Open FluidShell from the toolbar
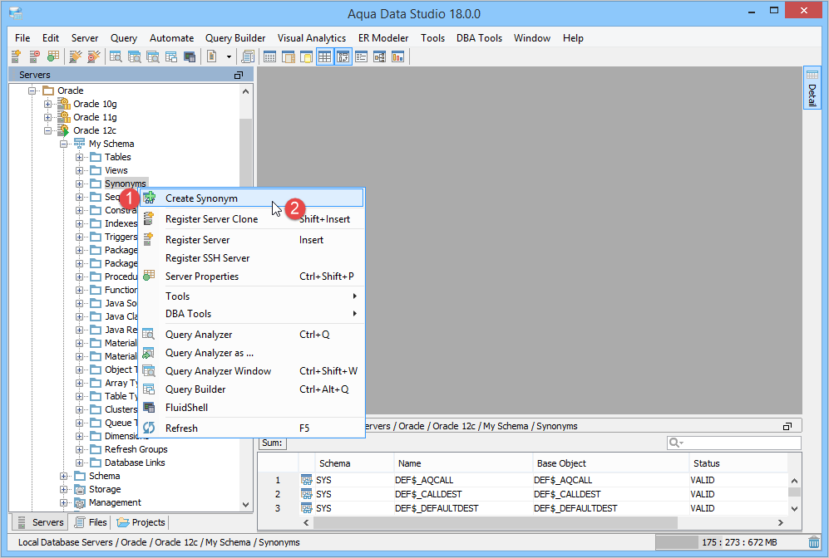Image resolution: width=829 pixels, height=558 pixels. tap(190, 56)
